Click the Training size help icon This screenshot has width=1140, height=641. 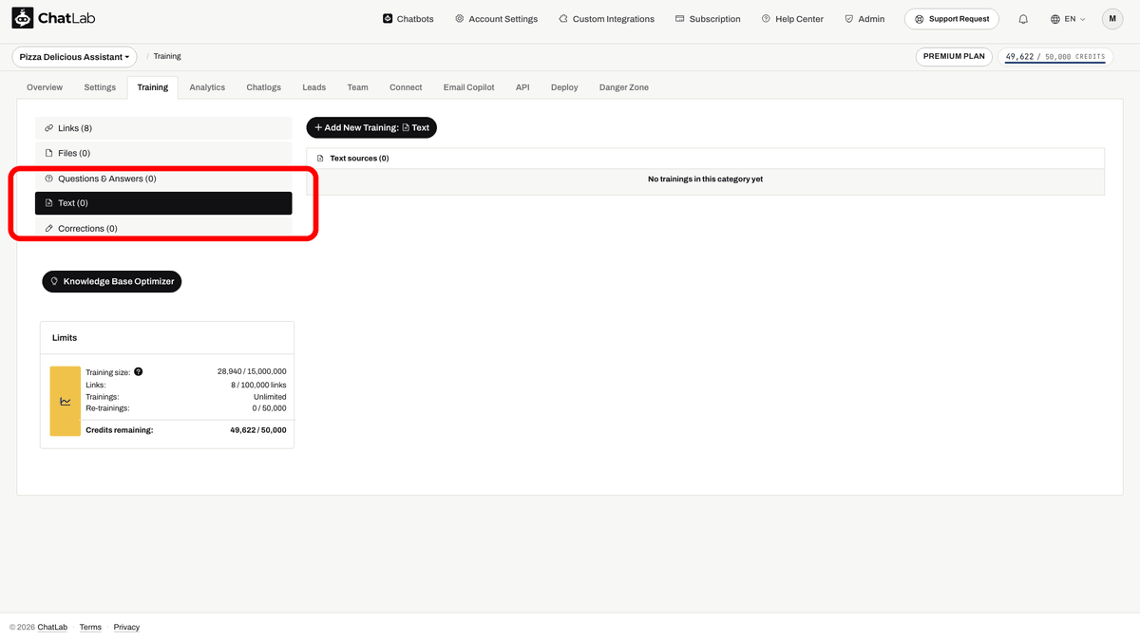[x=139, y=371]
